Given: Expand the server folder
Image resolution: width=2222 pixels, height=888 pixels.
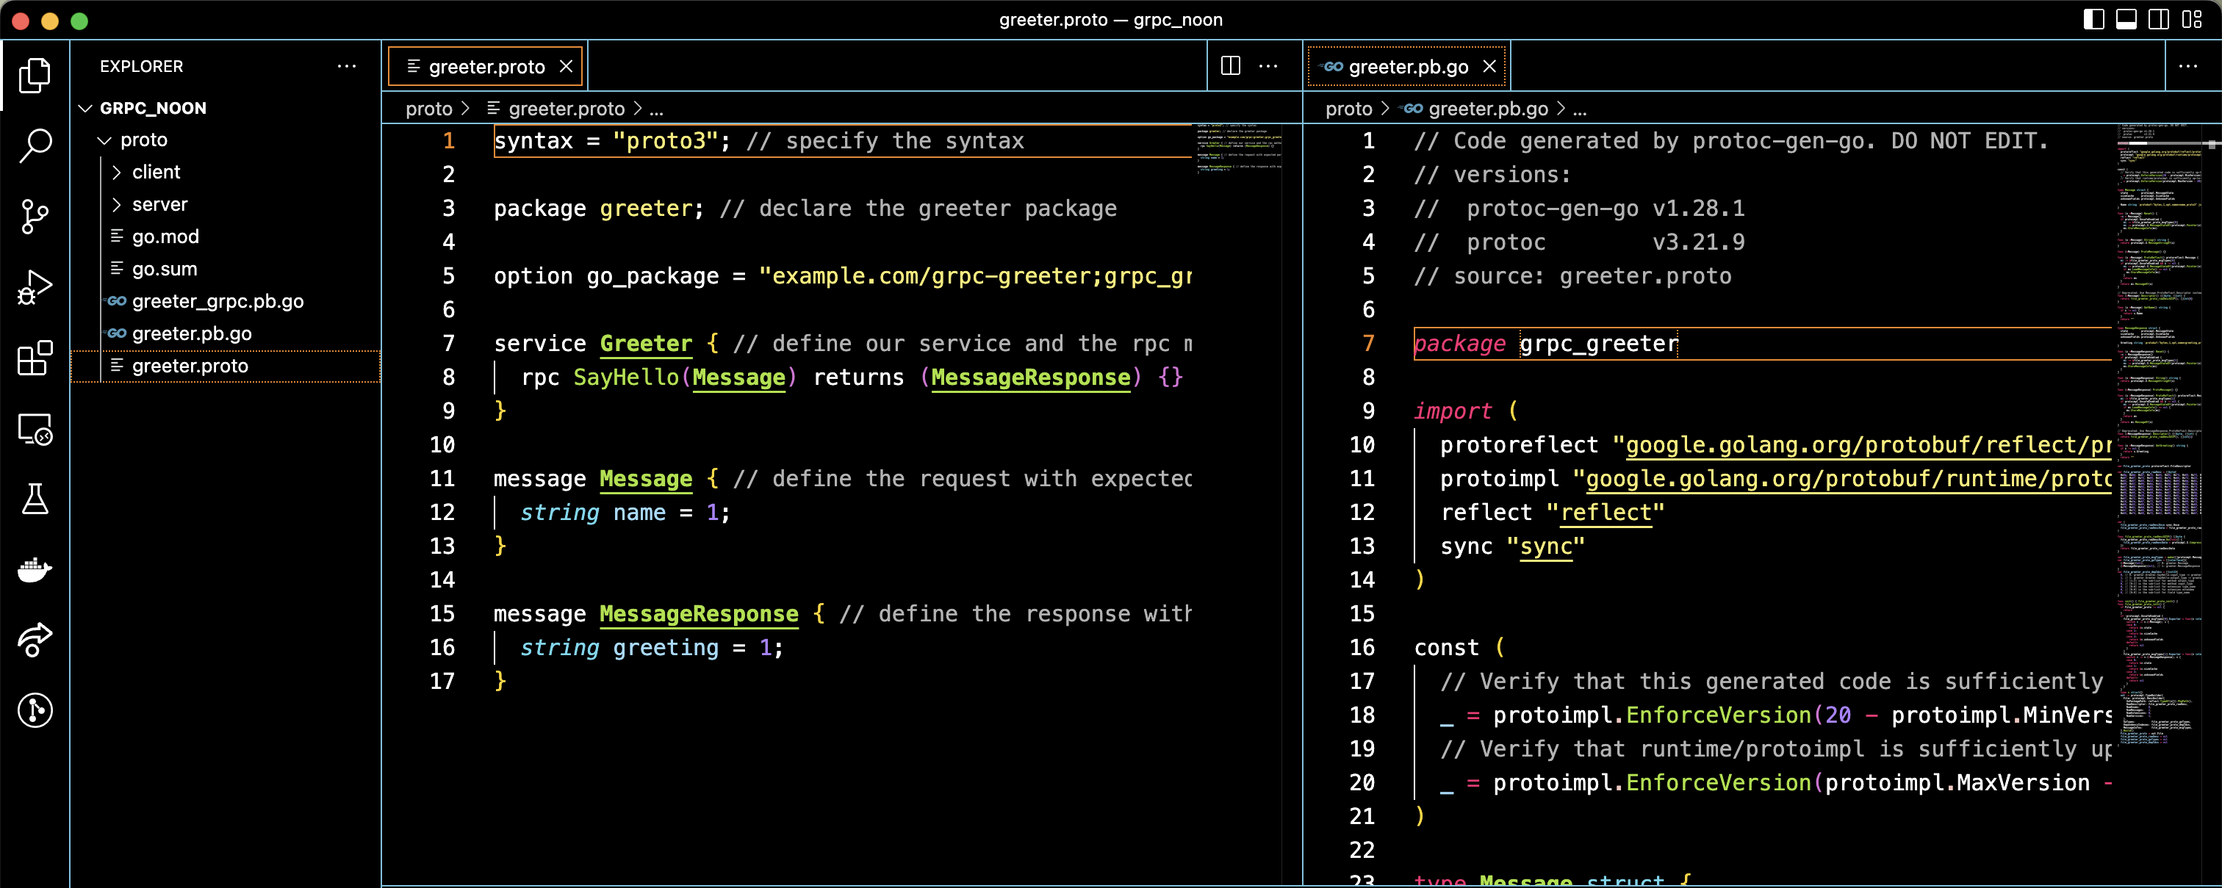Looking at the screenshot, I should 159,204.
